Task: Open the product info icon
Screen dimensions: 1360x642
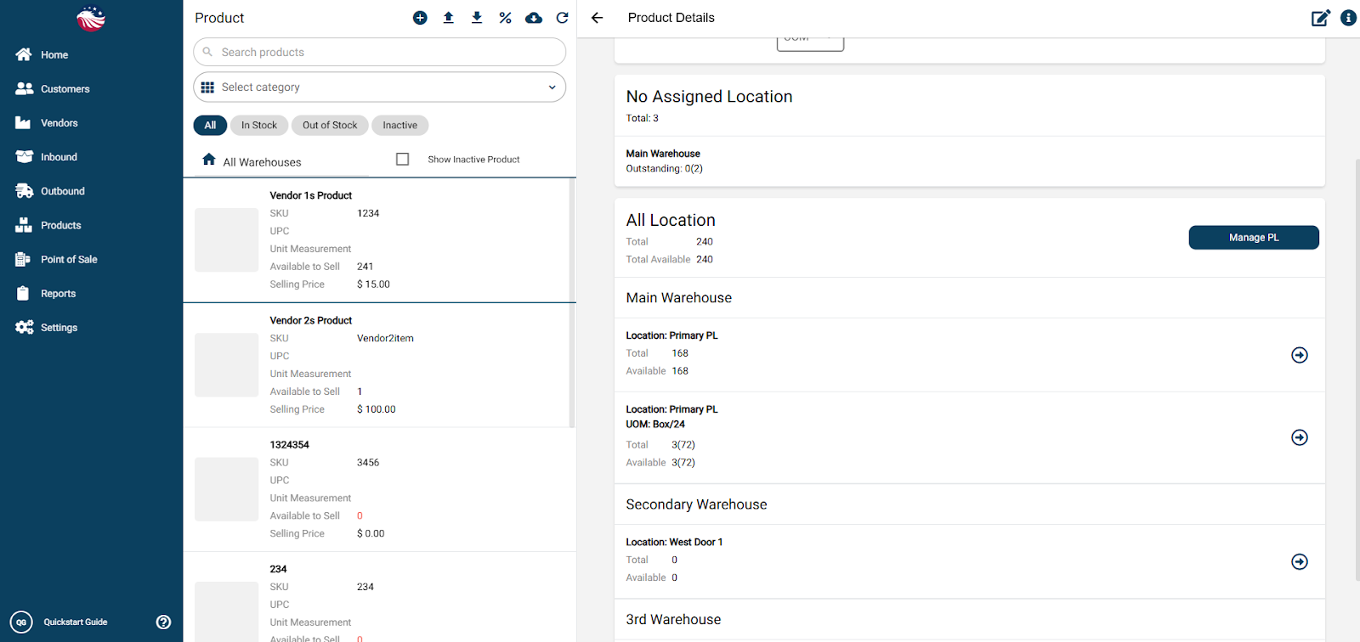Action: click(1348, 18)
